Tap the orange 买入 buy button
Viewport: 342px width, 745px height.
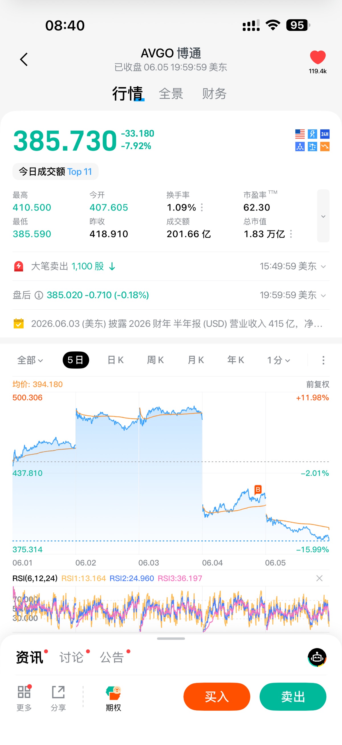click(217, 697)
